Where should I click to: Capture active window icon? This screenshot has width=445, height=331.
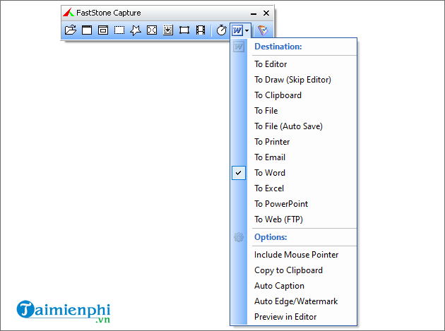click(x=87, y=30)
